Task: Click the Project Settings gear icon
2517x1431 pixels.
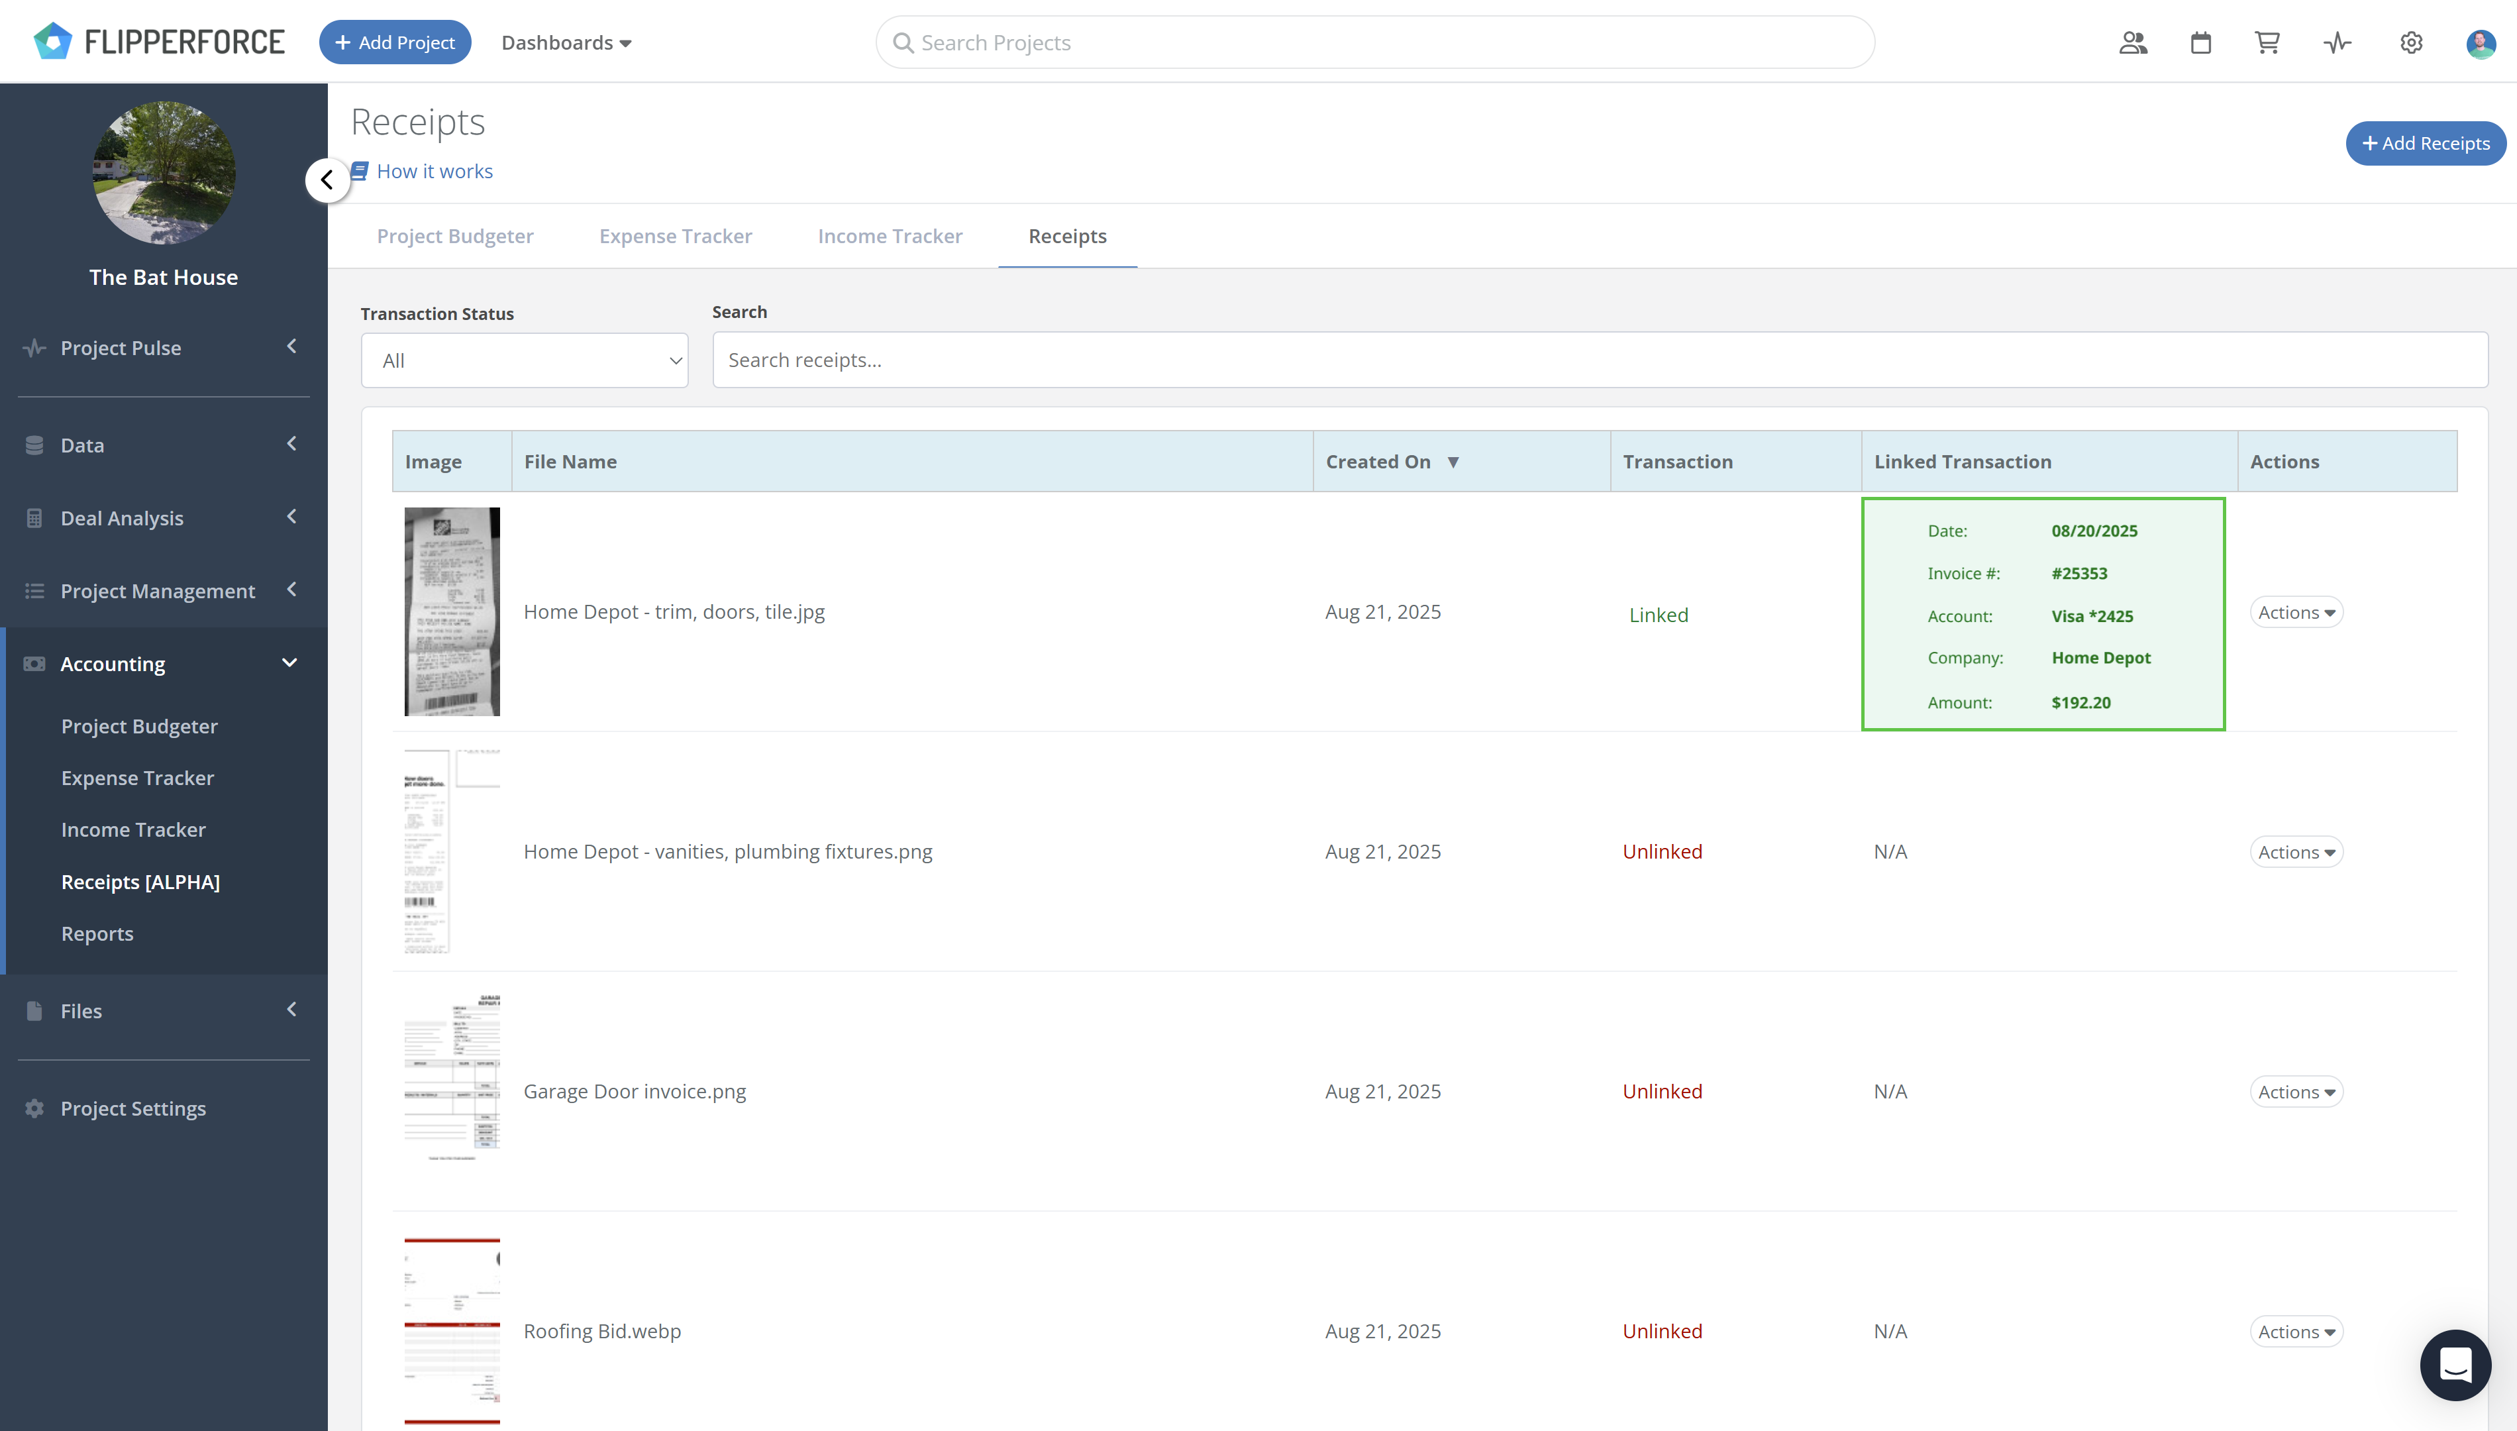Action: [34, 1108]
